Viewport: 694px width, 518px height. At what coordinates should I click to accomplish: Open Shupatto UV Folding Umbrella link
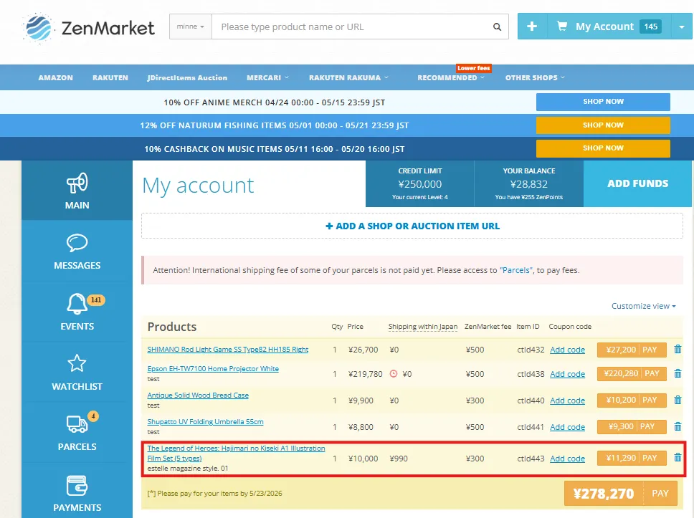pyautogui.click(x=205, y=422)
